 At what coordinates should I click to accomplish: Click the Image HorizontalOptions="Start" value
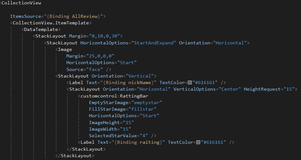[x=127, y=63]
